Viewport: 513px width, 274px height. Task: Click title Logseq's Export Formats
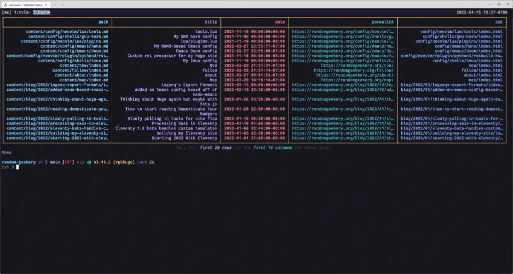tap(189, 85)
